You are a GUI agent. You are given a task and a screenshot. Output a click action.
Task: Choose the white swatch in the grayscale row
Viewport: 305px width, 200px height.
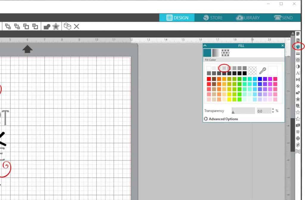[209, 68]
